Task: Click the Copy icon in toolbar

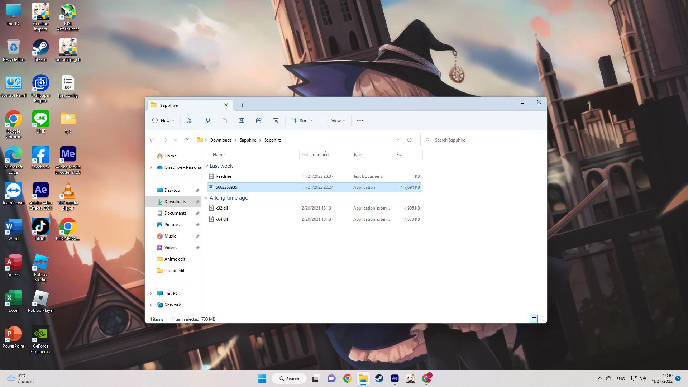Action: click(x=207, y=121)
